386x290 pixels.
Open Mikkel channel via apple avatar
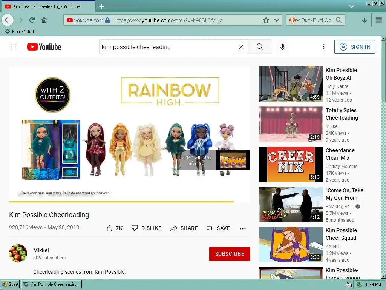pyautogui.click(x=18, y=253)
